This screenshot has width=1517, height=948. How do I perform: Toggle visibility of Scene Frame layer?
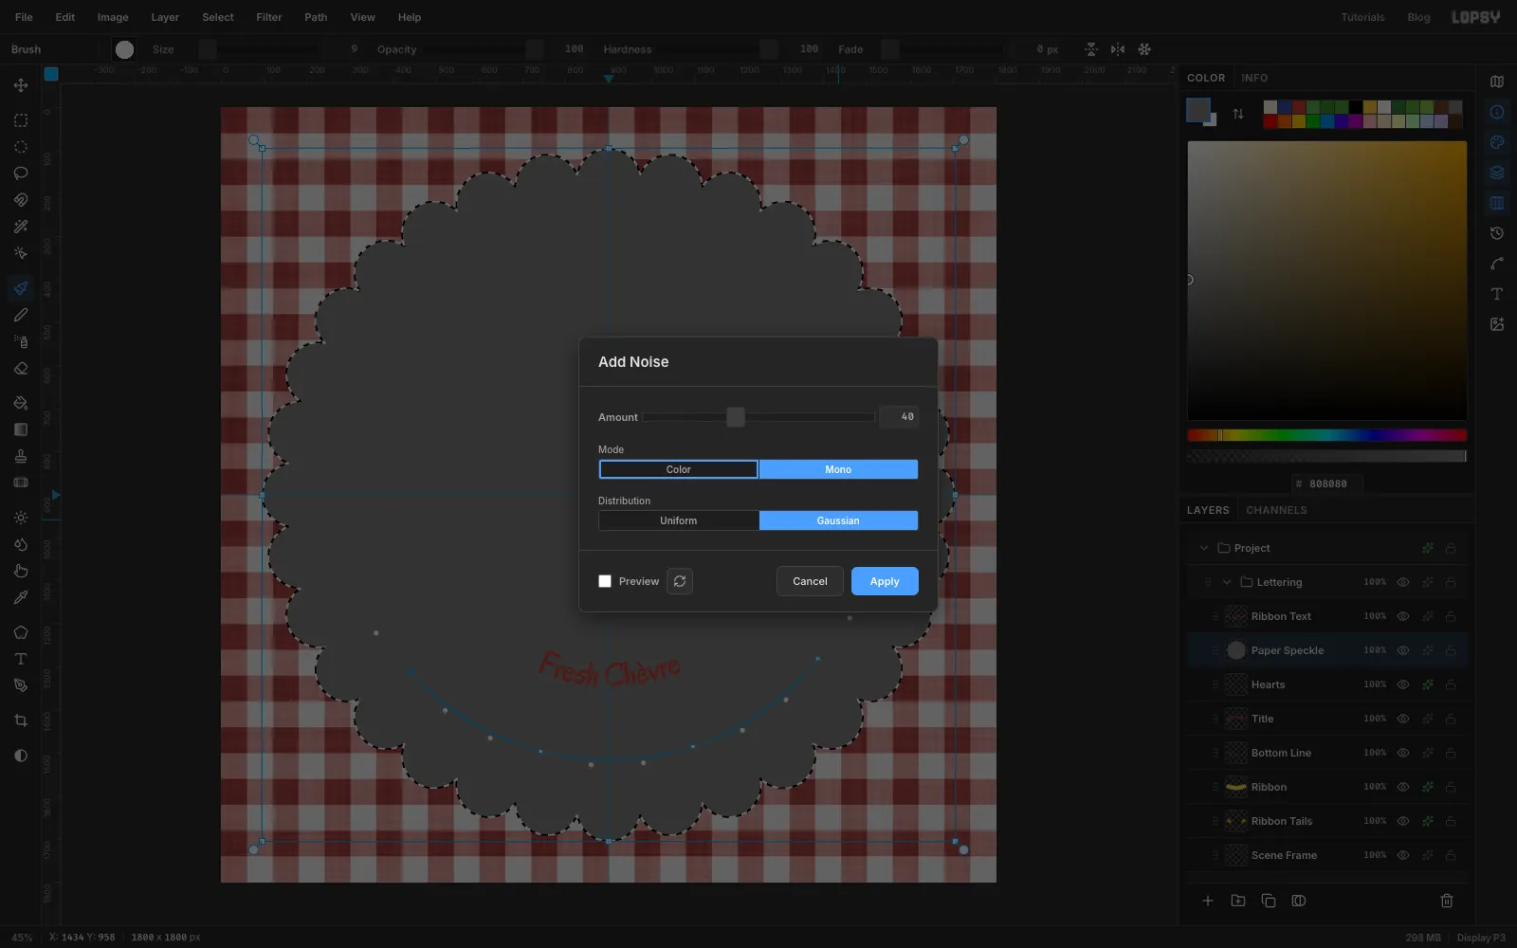click(x=1403, y=855)
